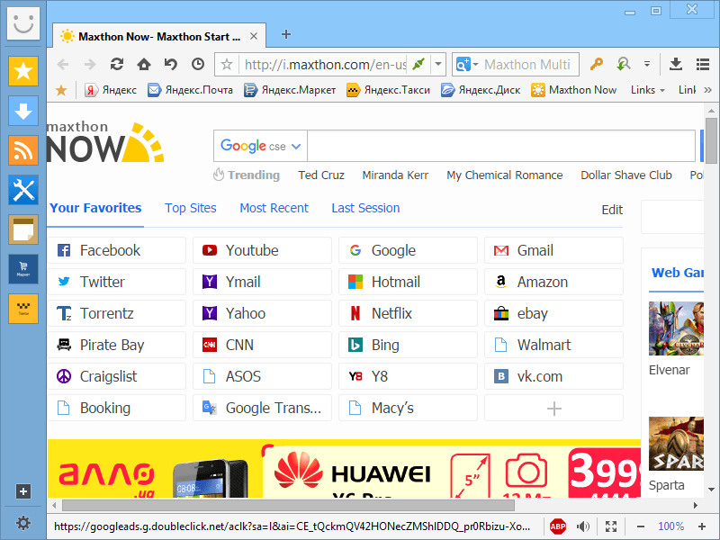Open the Maxthon Now bookmark

point(573,90)
